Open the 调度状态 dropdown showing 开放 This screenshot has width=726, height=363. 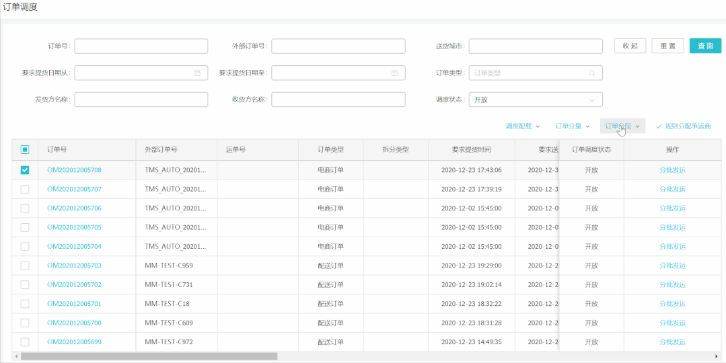point(535,99)
